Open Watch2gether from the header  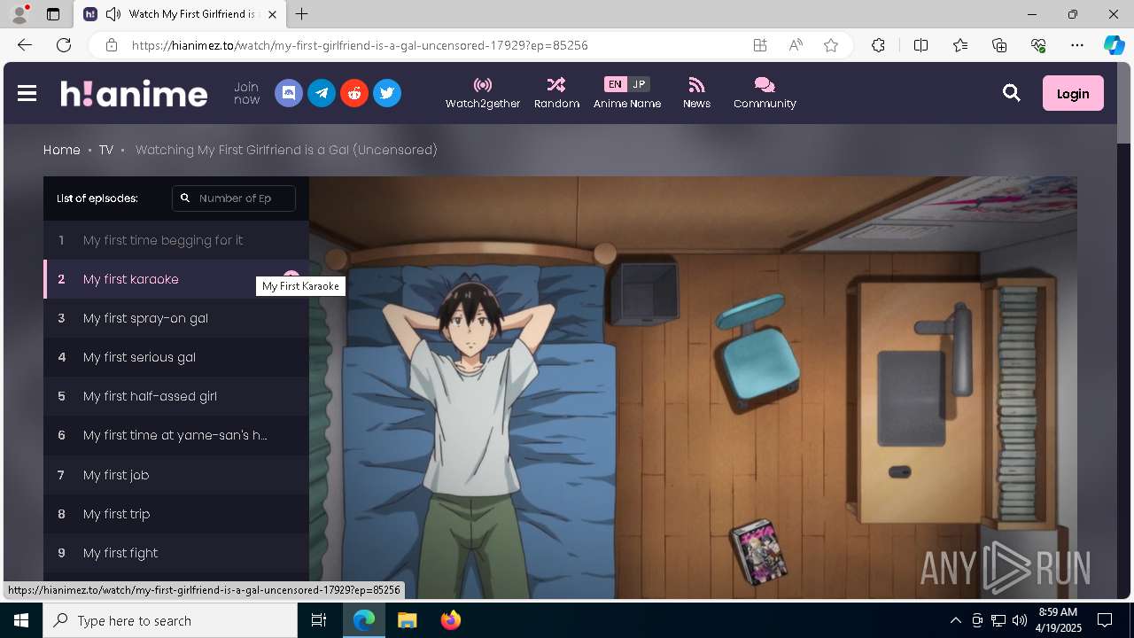click(483, 93)
